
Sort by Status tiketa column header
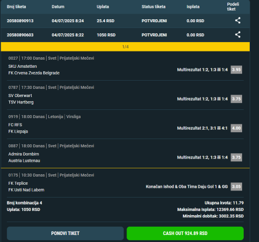click(153, 6)
